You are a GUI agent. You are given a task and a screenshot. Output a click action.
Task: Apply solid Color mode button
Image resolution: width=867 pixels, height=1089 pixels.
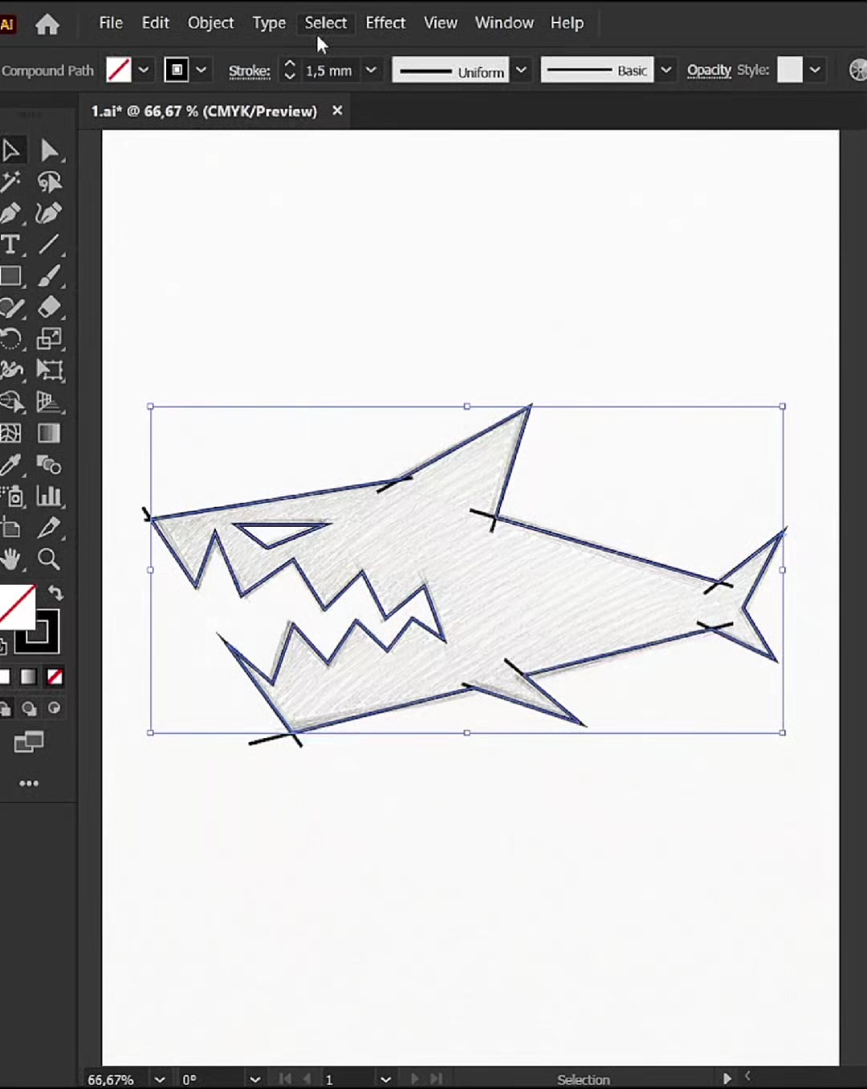pos(4,677)
